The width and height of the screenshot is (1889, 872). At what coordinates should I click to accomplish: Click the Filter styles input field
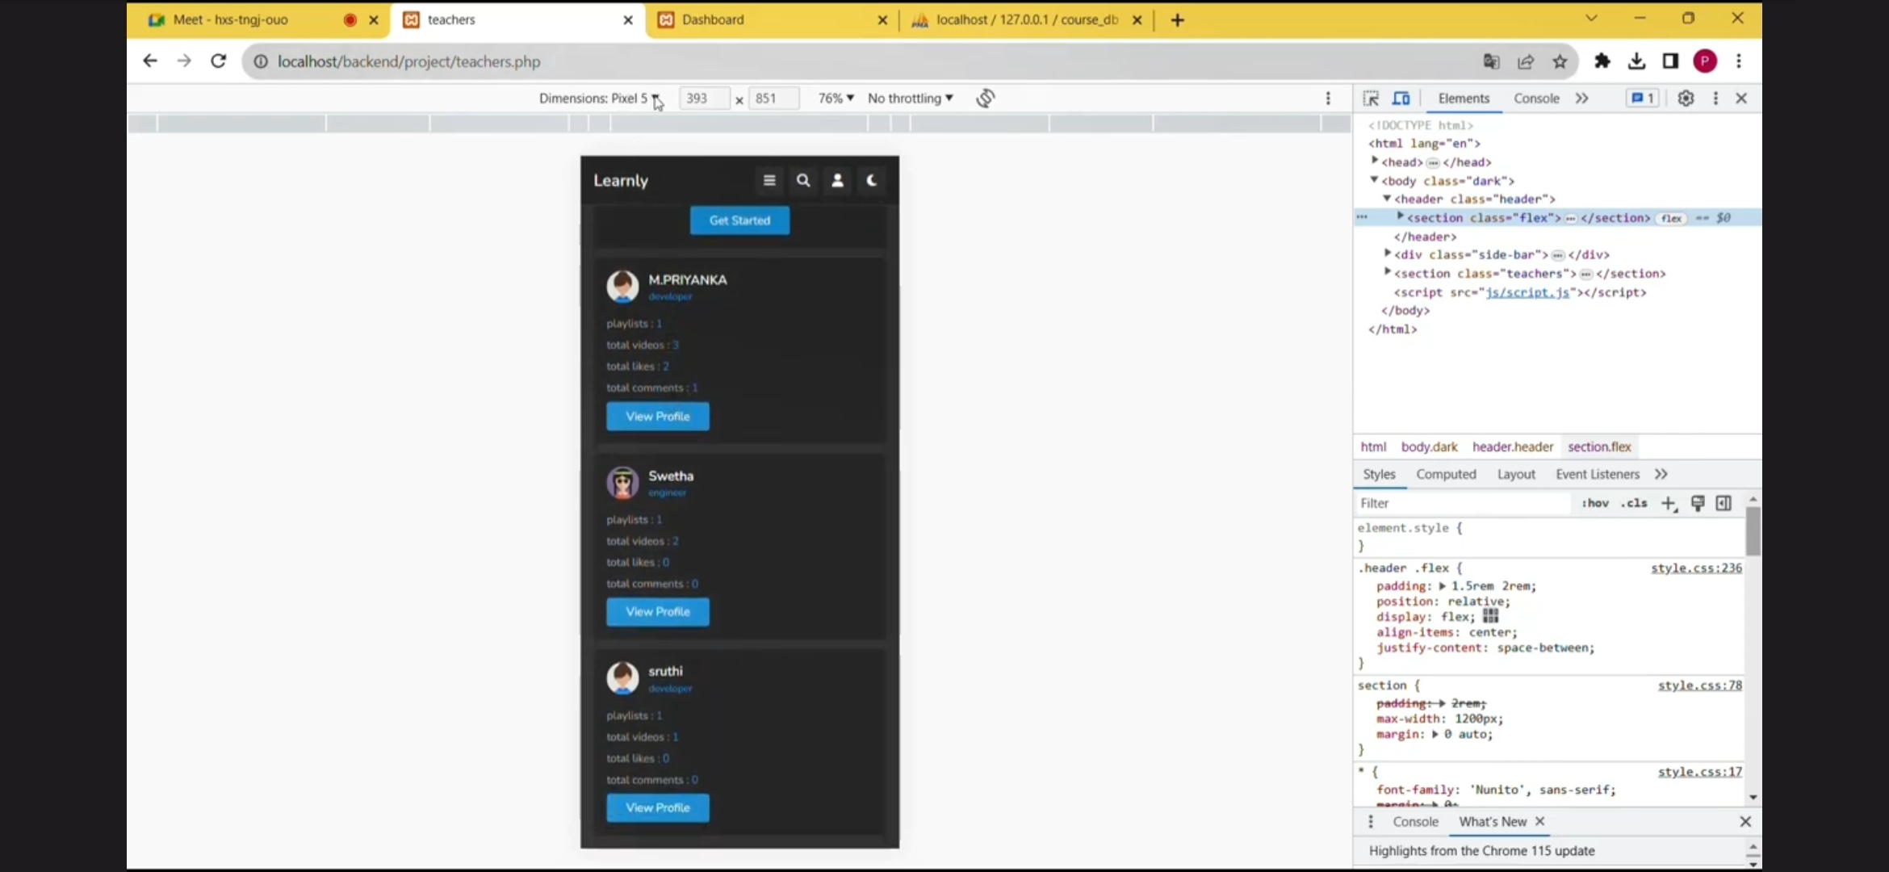click(1461, 504)
